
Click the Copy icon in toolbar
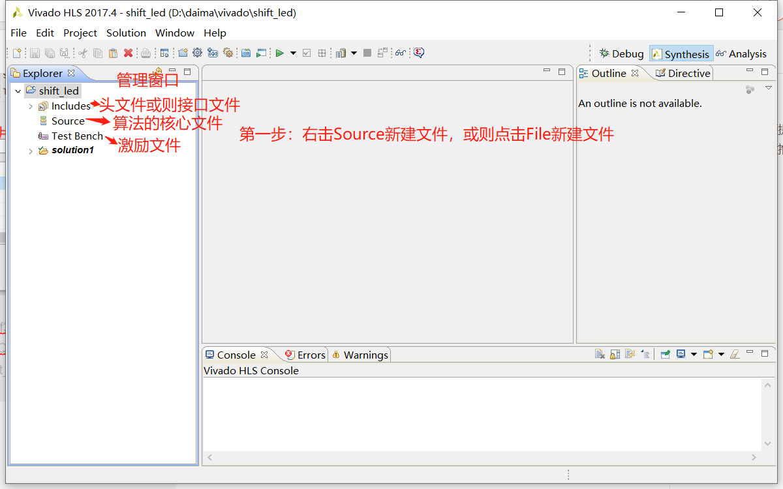coord(98,53)
